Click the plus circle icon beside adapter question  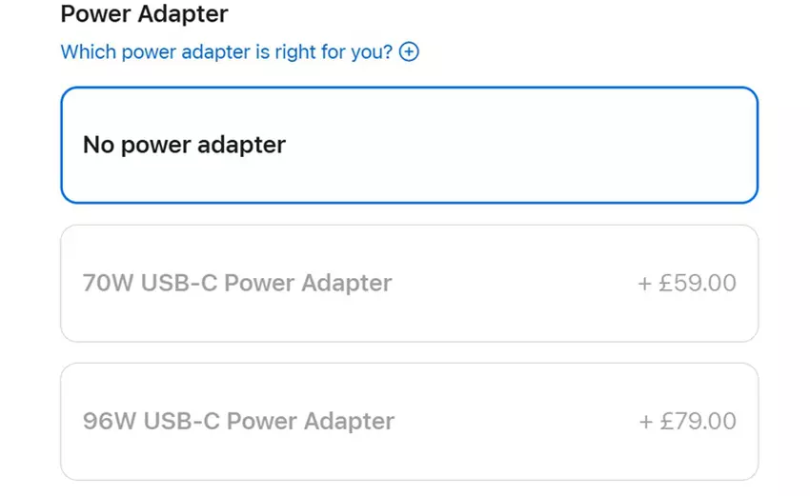click(x=409, y=51)
